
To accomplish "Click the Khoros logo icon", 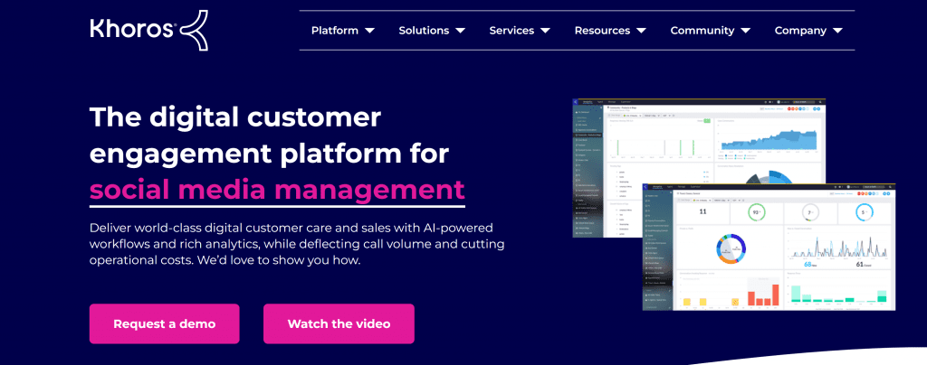I will (194, 31).
